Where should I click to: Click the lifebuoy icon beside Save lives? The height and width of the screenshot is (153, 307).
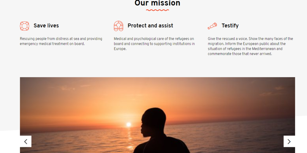[25, 26]
